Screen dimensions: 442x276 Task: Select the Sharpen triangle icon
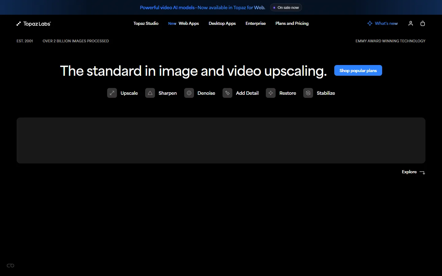click(150, 93)
